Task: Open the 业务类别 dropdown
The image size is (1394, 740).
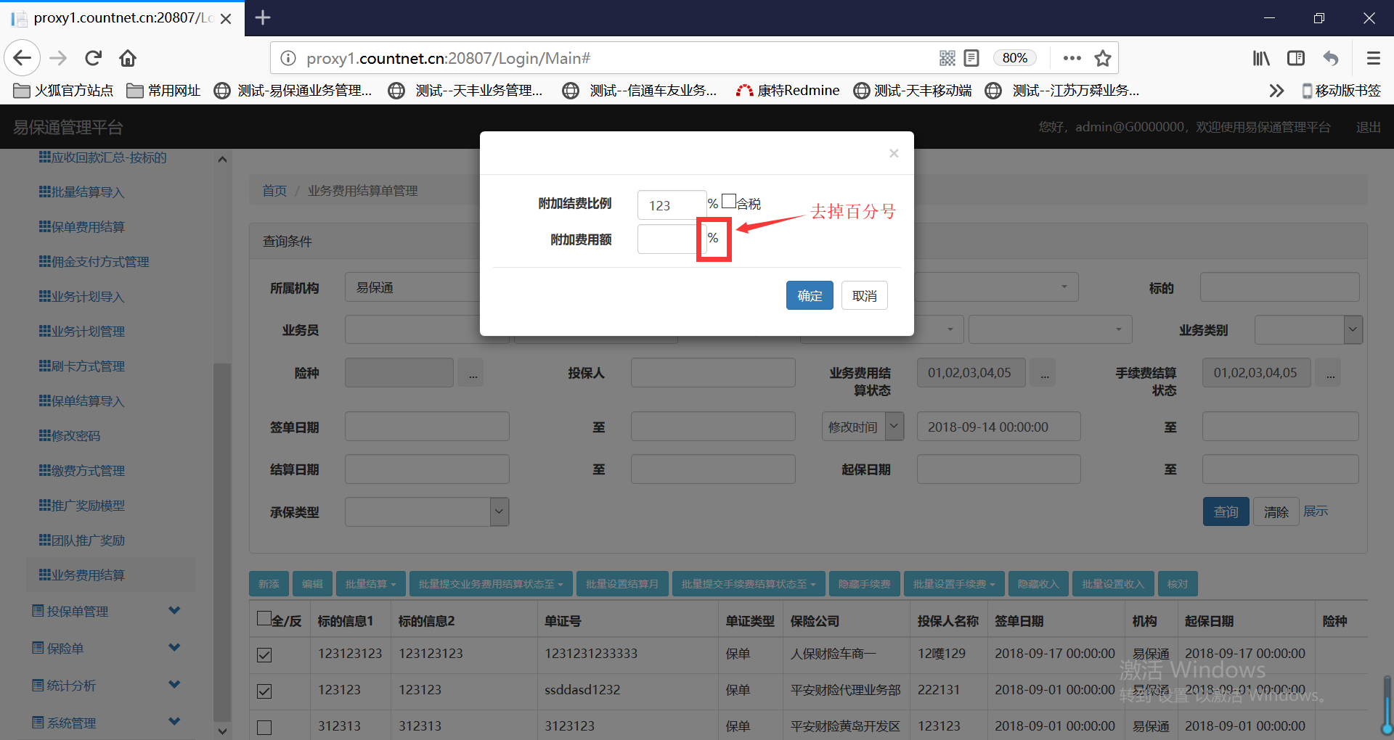Action: [x=1308, y=330]
